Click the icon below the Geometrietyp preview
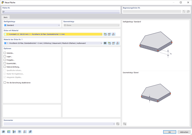Image resolution: width=192 pixels, height=135 pixels. [x=125, y=124]
